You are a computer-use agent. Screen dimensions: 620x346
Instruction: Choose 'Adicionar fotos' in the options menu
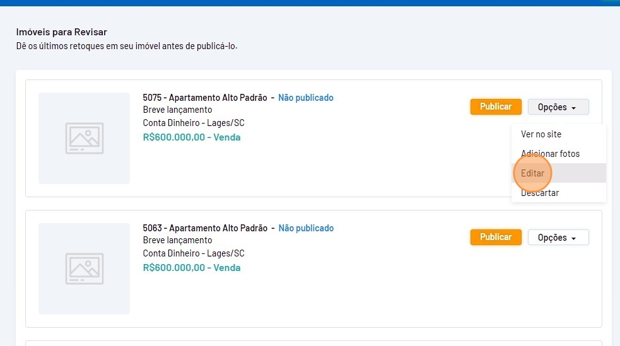[550, 154]
